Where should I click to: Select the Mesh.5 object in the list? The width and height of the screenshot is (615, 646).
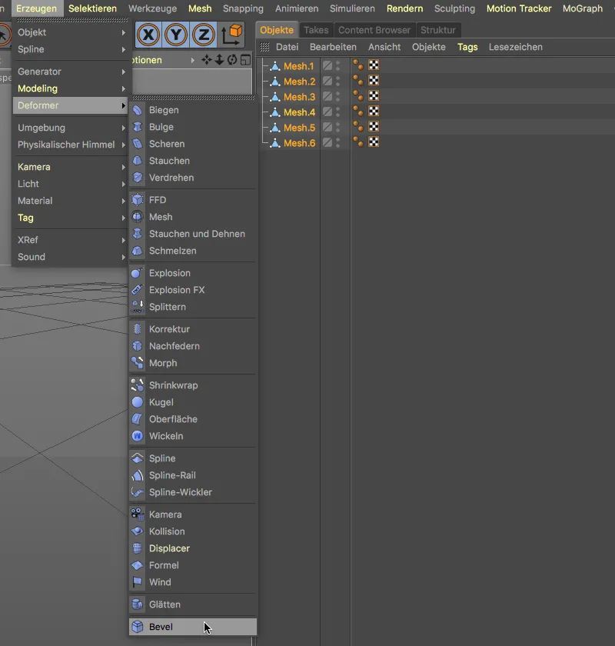tap(299, 128)
